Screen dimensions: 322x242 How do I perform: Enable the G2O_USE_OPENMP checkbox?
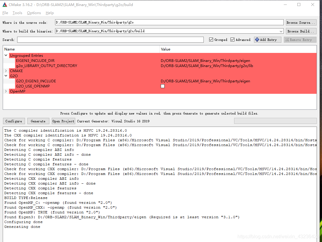tap(163, 86)
